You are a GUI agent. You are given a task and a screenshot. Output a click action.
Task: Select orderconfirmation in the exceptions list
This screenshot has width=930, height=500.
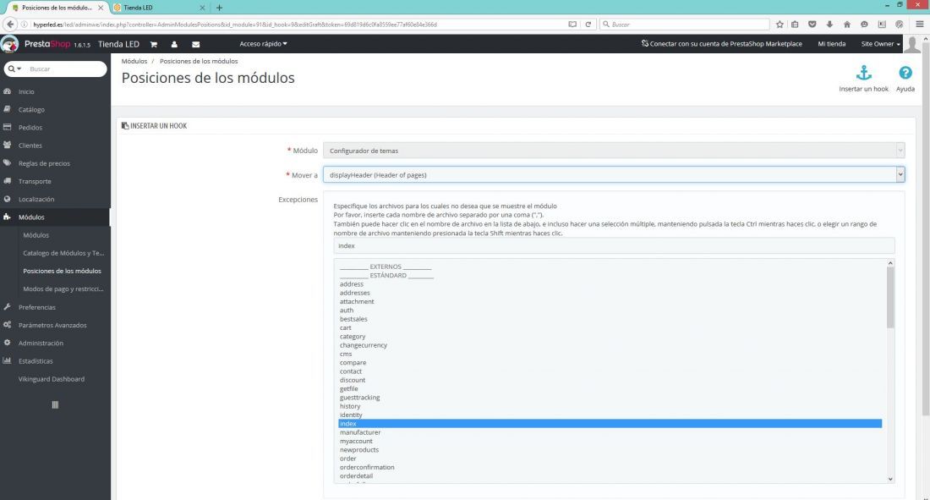pos(367,467)
